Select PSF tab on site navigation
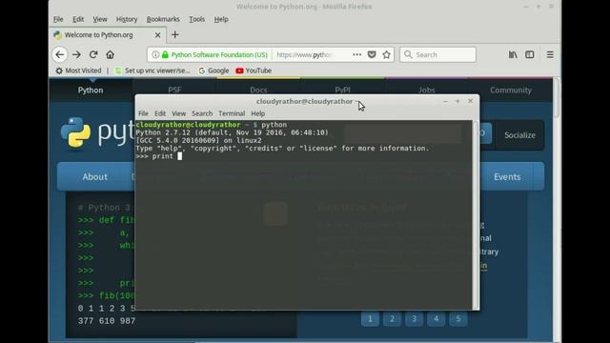The width and height of the screenshot is (610, 343). (x=174, y=90)
